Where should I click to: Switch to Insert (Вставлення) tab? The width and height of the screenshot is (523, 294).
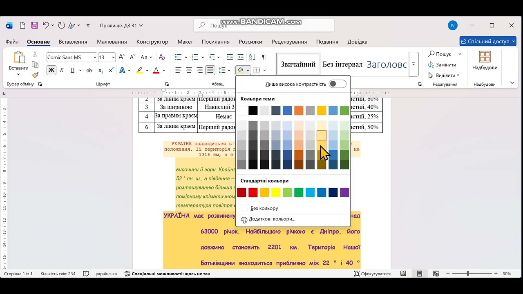click(73, 42)
